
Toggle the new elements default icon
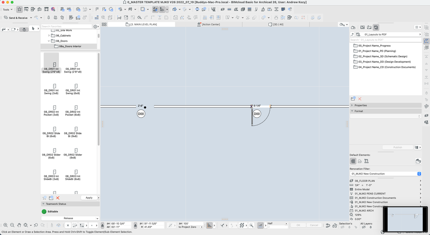(366, 161)
